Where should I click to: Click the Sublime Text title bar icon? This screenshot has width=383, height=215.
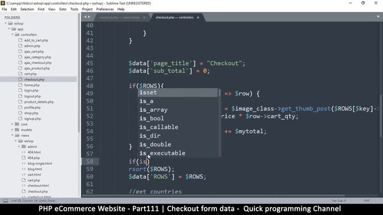click(2, 3)
